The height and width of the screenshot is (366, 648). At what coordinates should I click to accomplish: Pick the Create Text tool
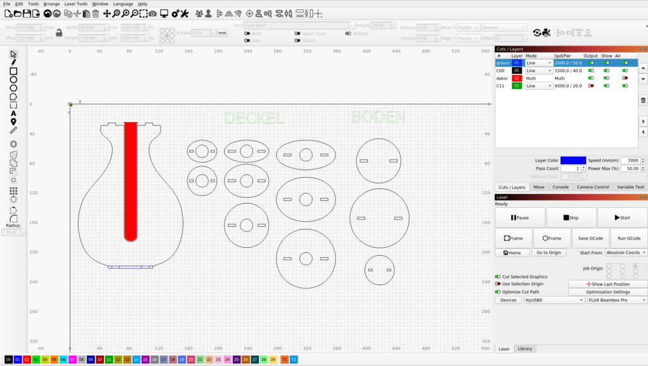click(13, 113)
